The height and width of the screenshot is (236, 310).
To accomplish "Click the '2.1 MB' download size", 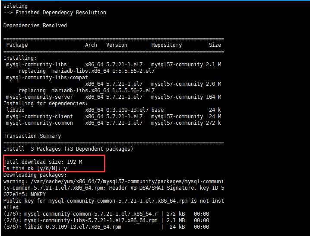I will [x=176, y=220].
